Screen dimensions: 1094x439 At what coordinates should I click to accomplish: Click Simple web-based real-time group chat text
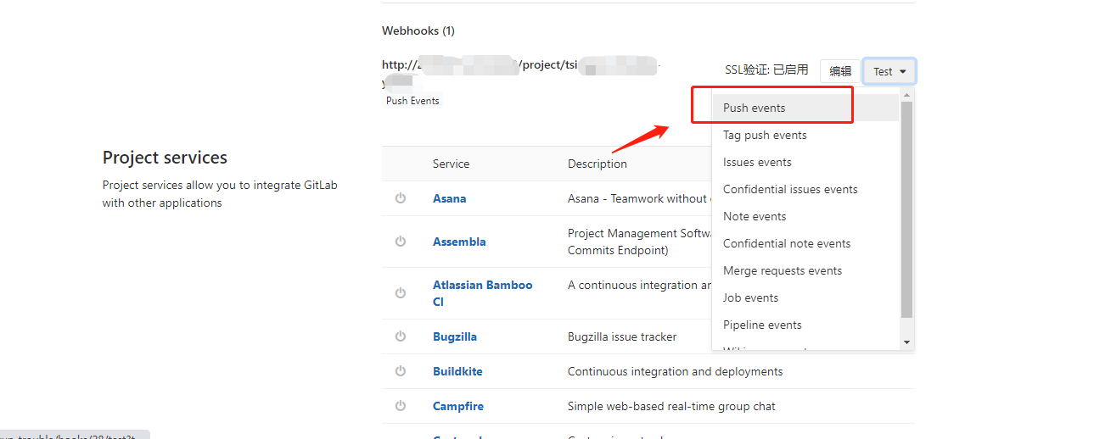(671, 406)
